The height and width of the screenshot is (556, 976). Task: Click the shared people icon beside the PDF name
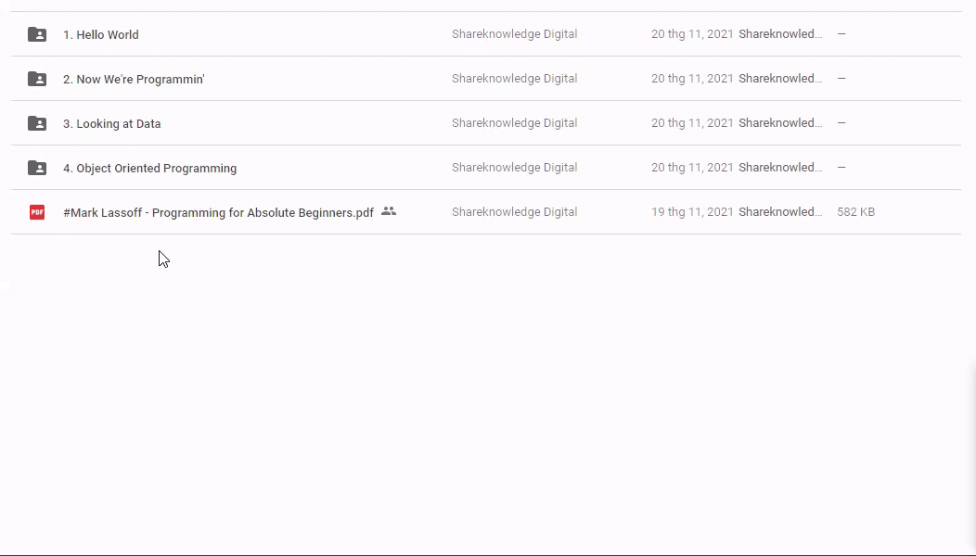pos(389,211)
